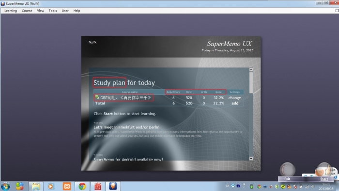339x191 pixels.
Task: Open the Course menu
Action: [27, 11]
